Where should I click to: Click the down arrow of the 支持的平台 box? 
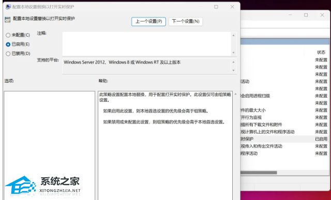pos(233,70)
